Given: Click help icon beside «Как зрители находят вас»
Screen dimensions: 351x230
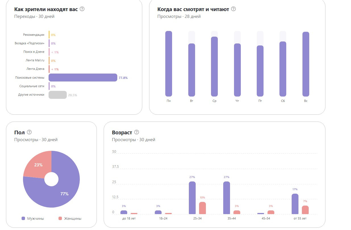Looking at the screenshot, I should [x=82, y=9].
